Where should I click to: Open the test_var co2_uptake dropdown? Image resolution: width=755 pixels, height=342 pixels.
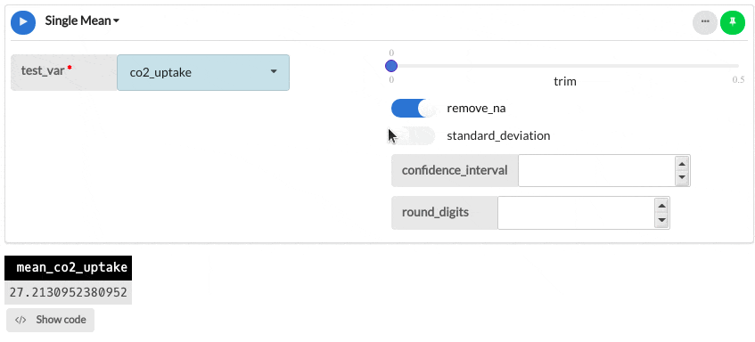point(203,73)
